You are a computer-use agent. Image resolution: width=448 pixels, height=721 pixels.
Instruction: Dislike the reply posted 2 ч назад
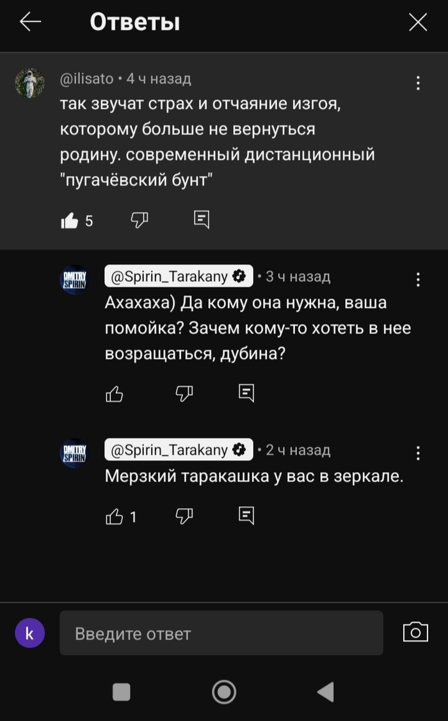coord(184,516)
